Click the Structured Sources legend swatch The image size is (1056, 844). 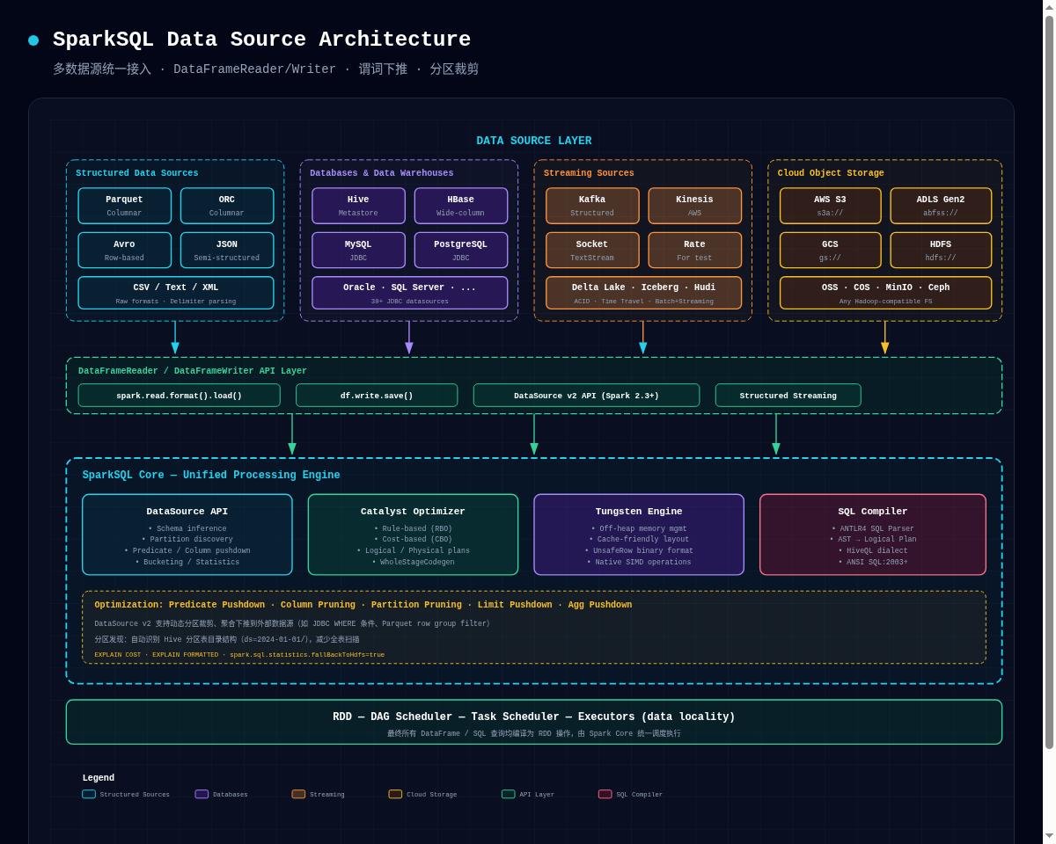[89, 794]
